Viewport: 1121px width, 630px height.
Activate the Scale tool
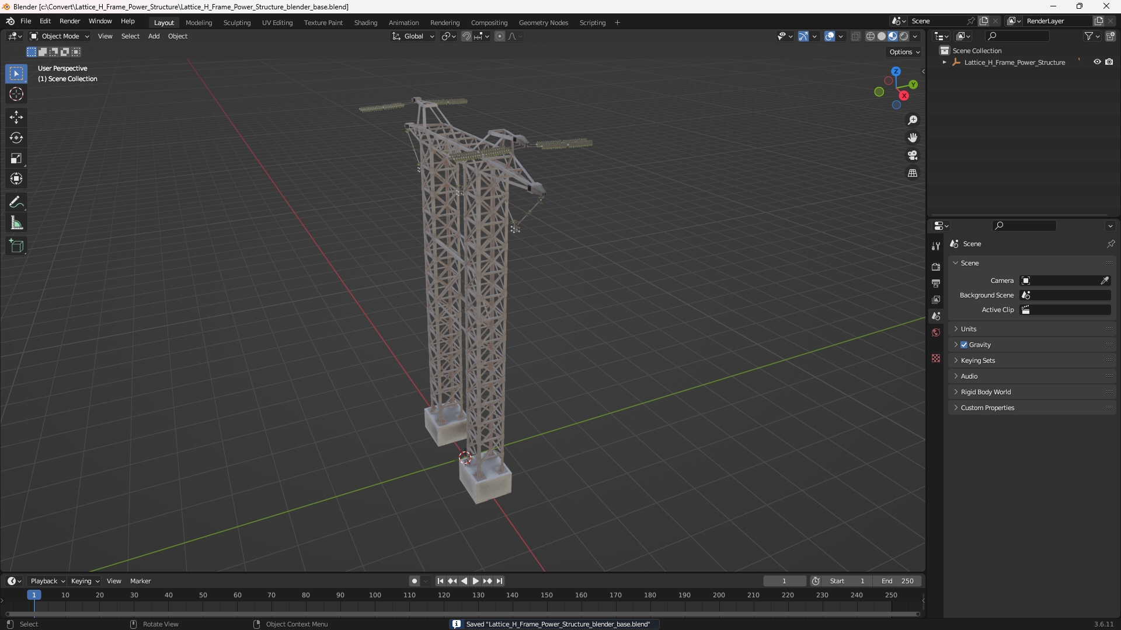point(16,158)
